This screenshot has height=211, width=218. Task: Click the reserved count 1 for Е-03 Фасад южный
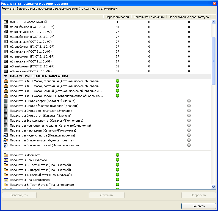[117, 22]
